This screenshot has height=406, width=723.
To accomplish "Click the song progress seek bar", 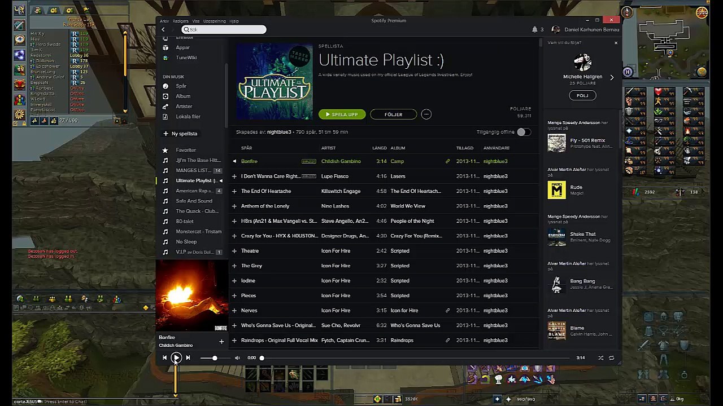I will point(415,358).
